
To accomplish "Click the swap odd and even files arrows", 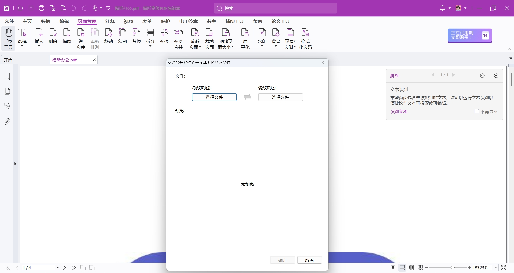I will [247, 97].
